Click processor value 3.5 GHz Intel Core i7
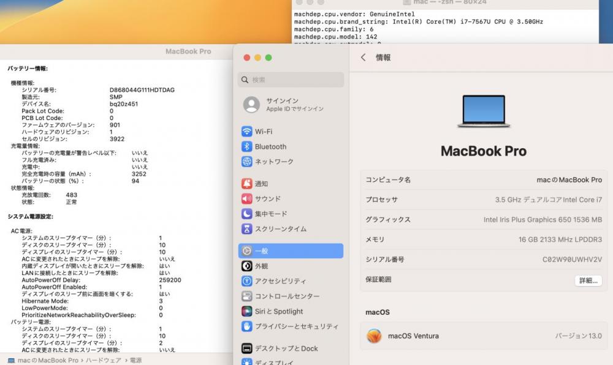Image resolution: width=613 pixels, height=365 pixels. pyautogui.click(x=549, y=200)
